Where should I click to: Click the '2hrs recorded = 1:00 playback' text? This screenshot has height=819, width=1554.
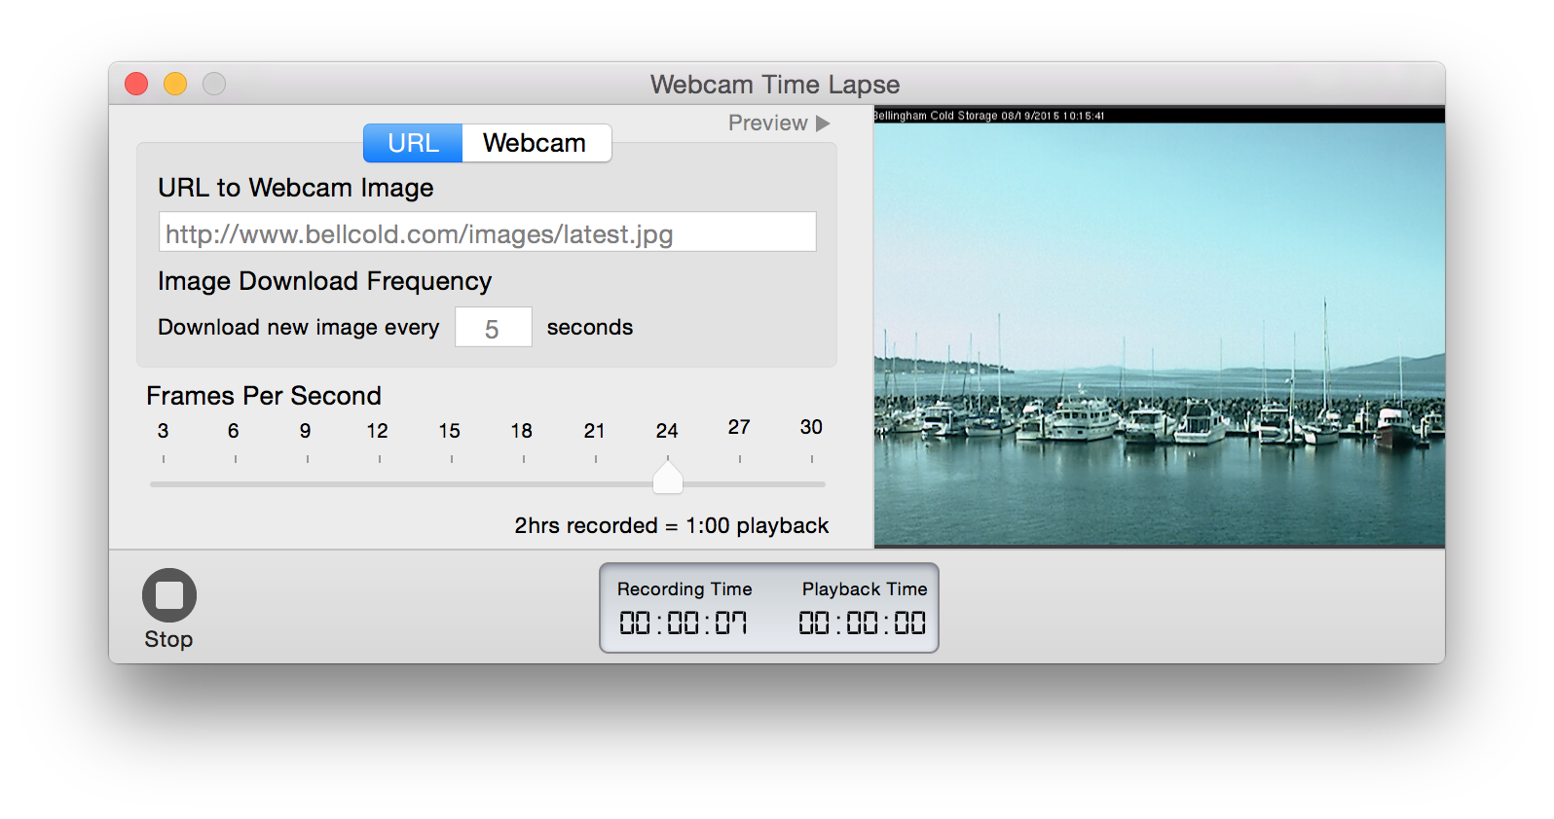pos(672,526)
